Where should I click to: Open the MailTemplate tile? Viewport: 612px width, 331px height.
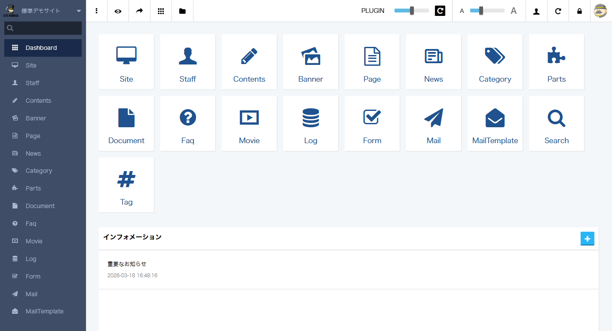495,123
